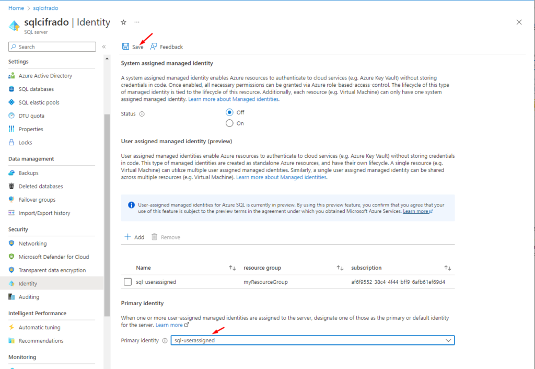
Task: Close the Identity blade
Action: (x=519, y=22)
